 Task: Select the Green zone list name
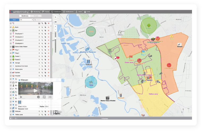(19, 69)
